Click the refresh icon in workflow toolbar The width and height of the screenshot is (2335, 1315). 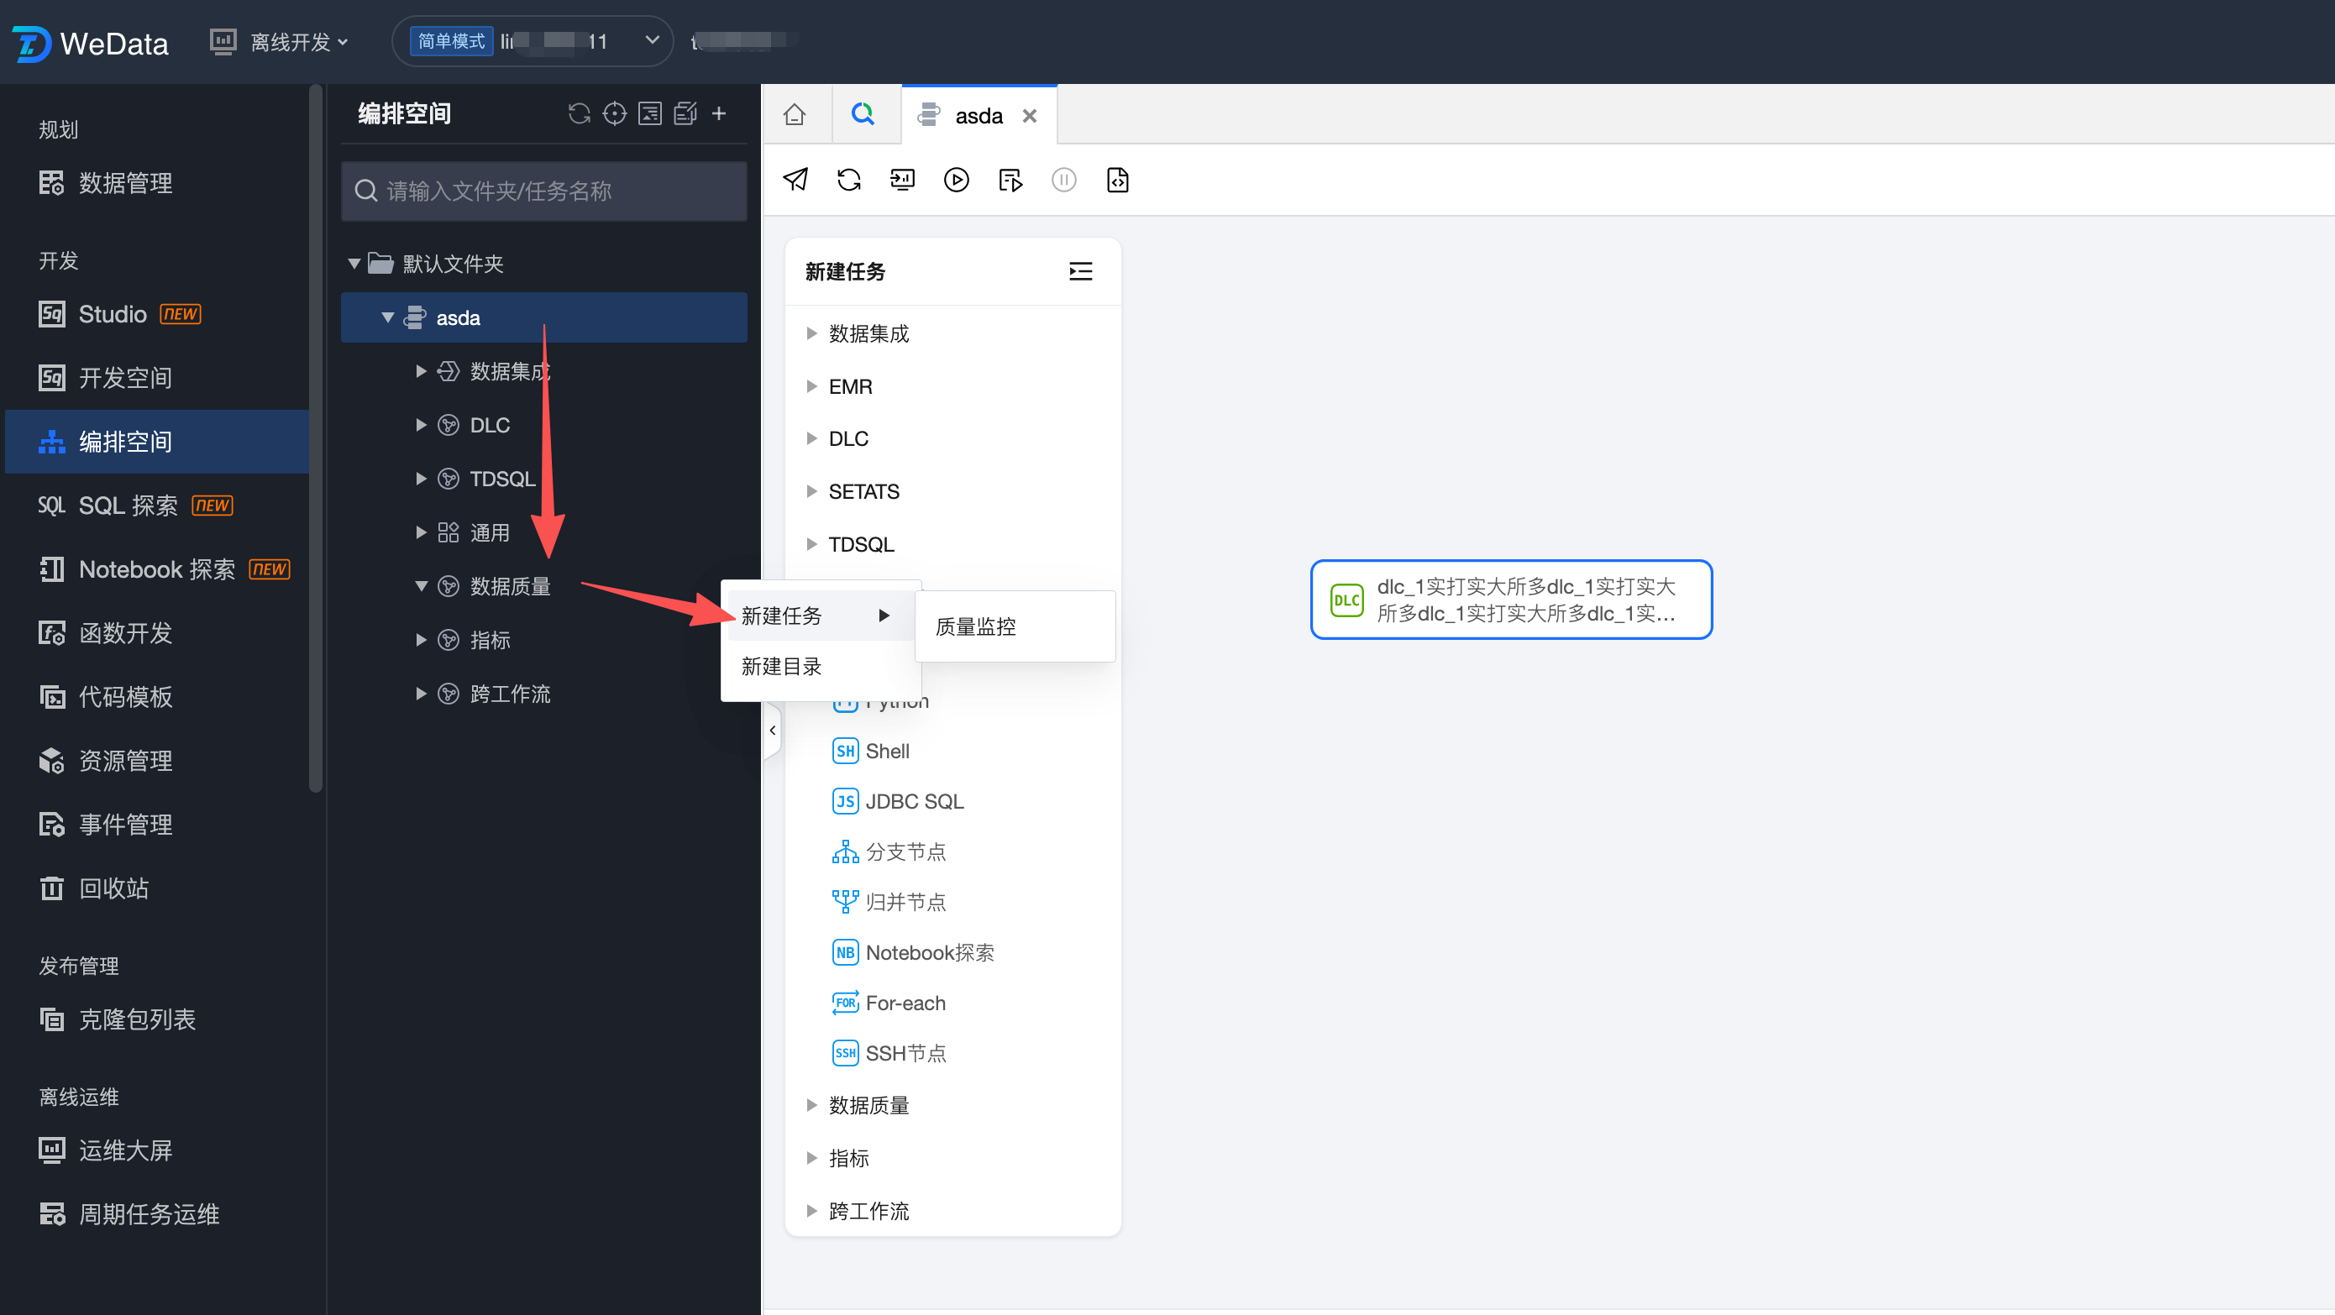848,180
